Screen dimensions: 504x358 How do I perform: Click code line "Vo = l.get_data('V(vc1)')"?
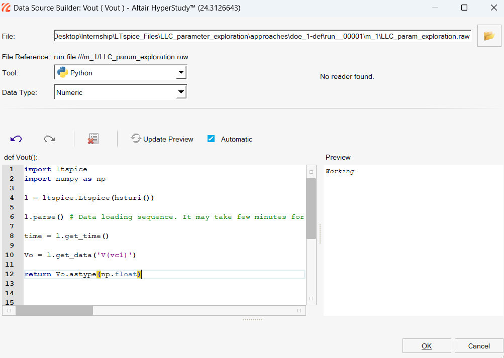[x=80, y=255]
